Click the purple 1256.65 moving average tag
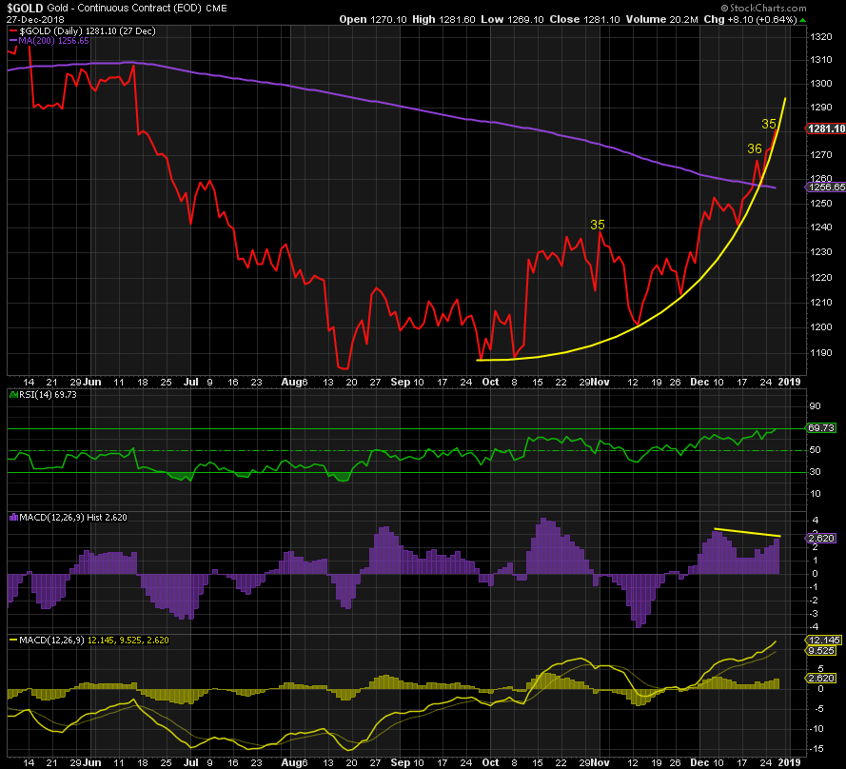Screen dimensions: 846x769 (826, 187)
